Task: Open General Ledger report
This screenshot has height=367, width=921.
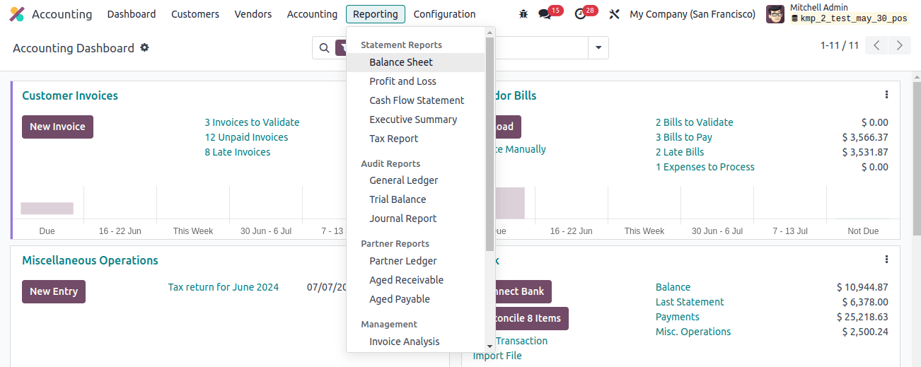Action: pyautogui.click(x=416, y=180)
